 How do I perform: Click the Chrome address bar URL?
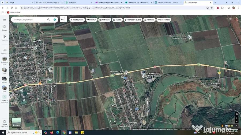[77, 8]
